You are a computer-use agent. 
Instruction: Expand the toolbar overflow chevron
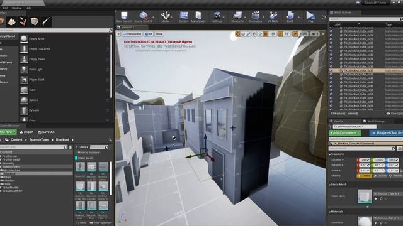pyautogui.click(x=324, y=17)
